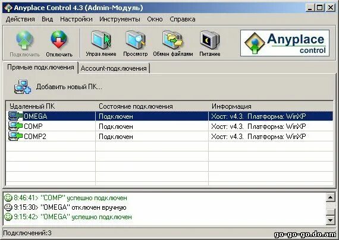Click the log scrollbar down arrow
The height and width of the screenshot is (240, 339).
pos(330,220)
